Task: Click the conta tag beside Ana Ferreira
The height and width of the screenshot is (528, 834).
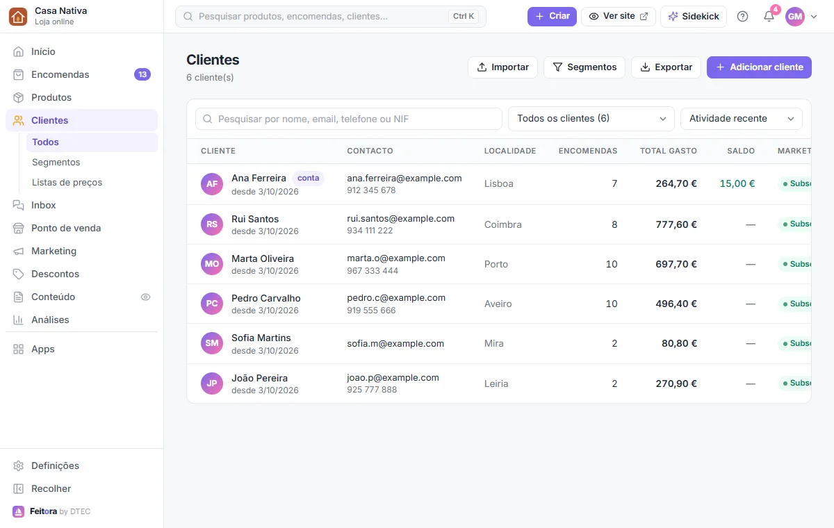Action: (x=308, y=178)
